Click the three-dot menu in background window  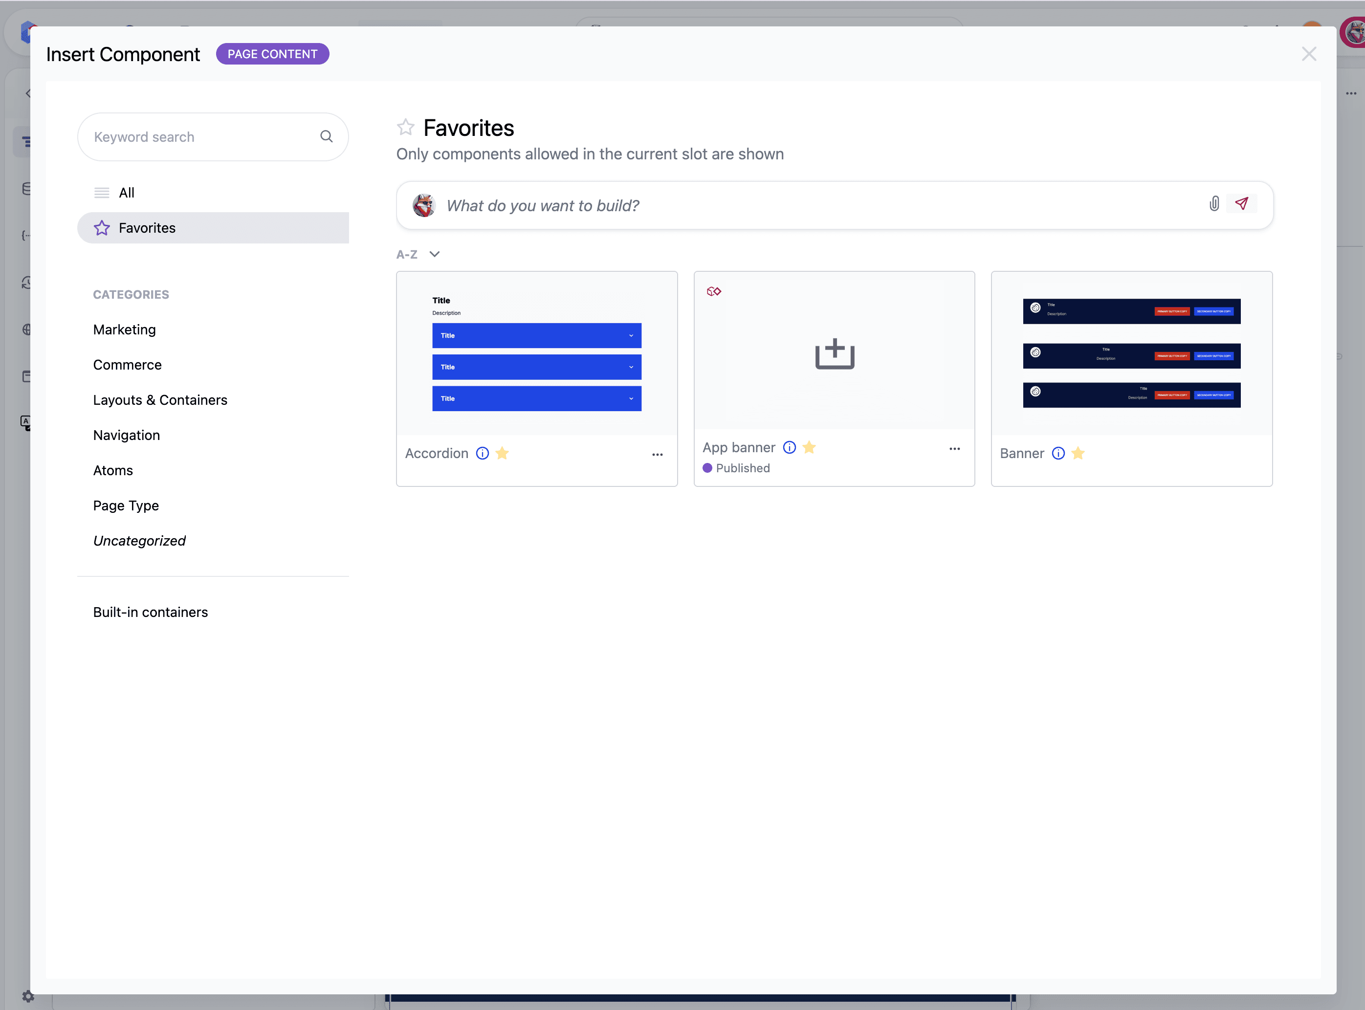pos(1351,93)
